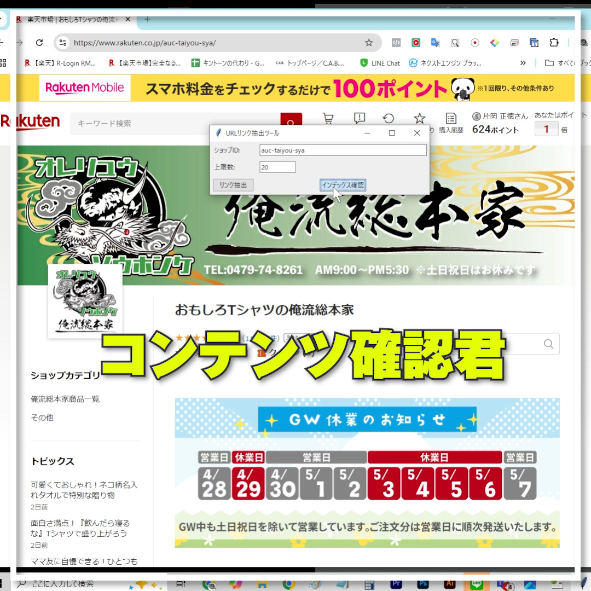591x591 pixels.
Task: Open the browsing history icon
Action: 388,118
